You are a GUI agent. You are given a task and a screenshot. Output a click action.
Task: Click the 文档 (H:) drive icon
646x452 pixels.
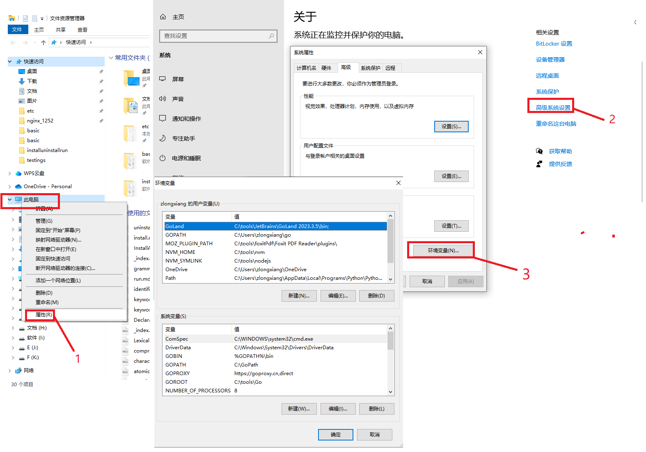[22, 328]
